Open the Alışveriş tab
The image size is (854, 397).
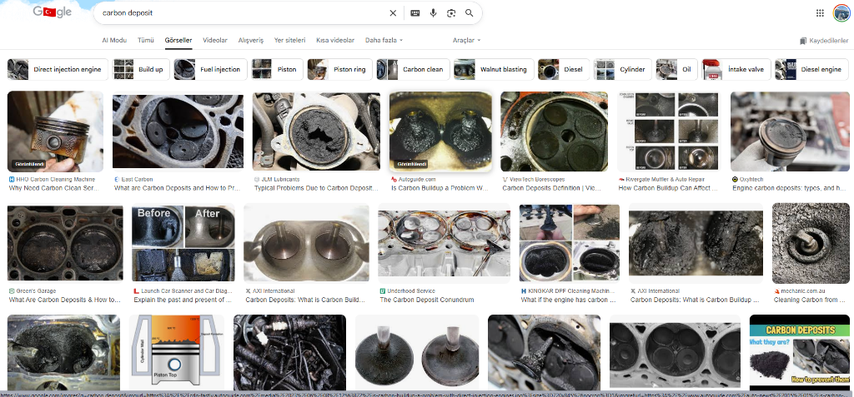coord(251,40)
